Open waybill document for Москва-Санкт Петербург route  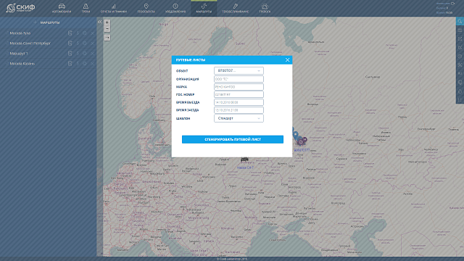click(70, 43)
